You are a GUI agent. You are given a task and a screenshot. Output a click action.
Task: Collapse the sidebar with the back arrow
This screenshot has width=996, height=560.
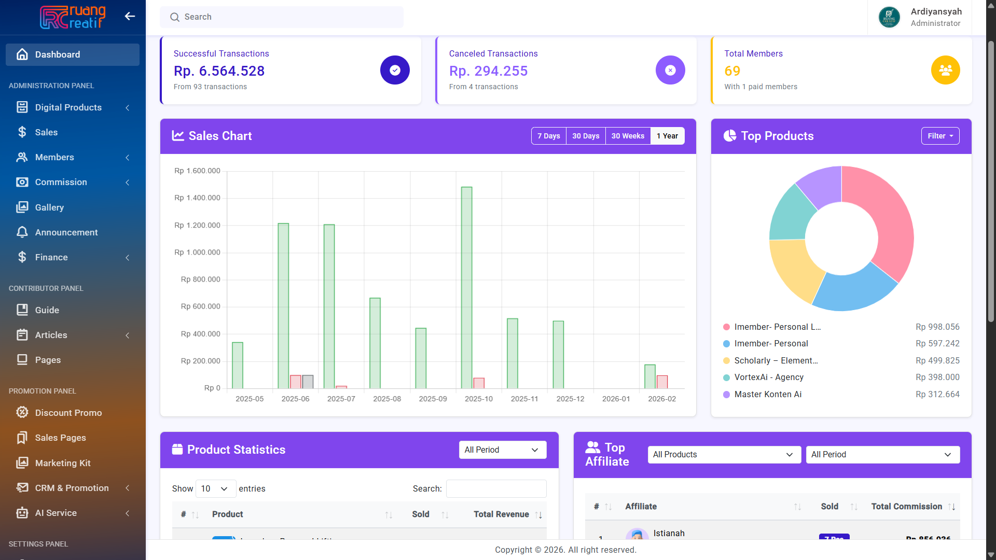coord(130,16)
